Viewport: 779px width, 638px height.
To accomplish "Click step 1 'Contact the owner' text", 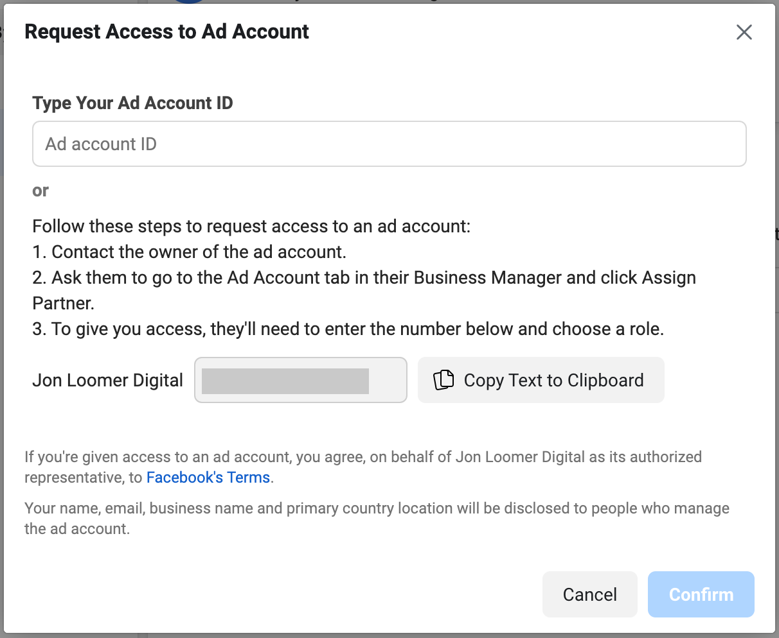I will [x=190, y=252].
